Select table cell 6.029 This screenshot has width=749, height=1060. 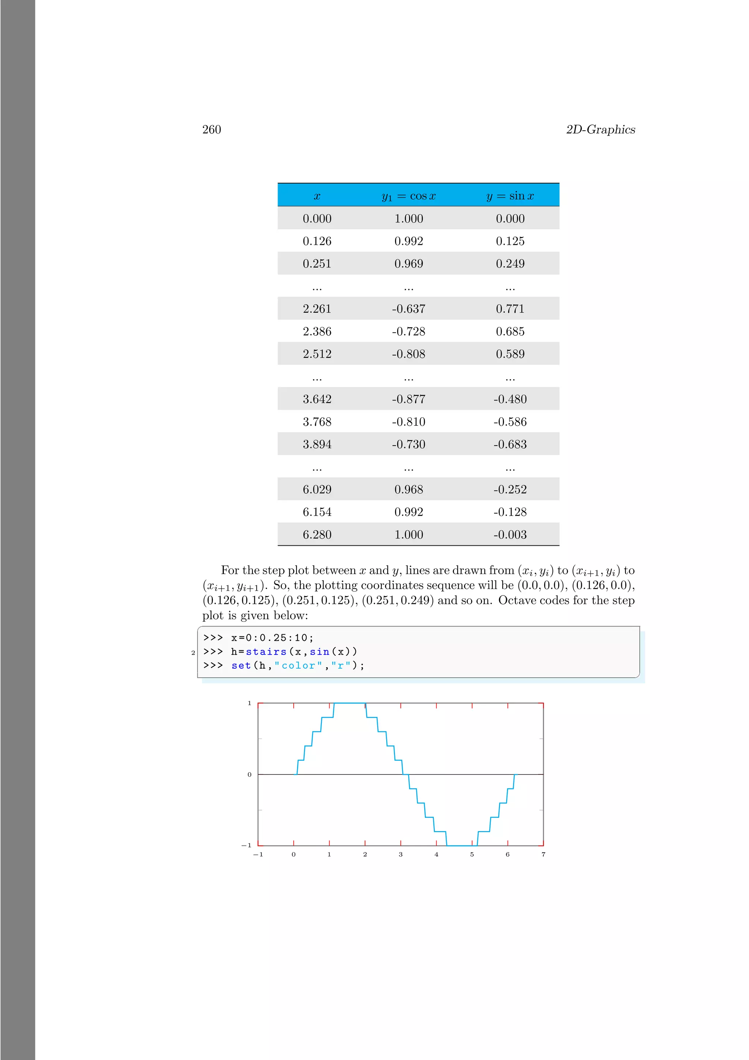point(317,489)
